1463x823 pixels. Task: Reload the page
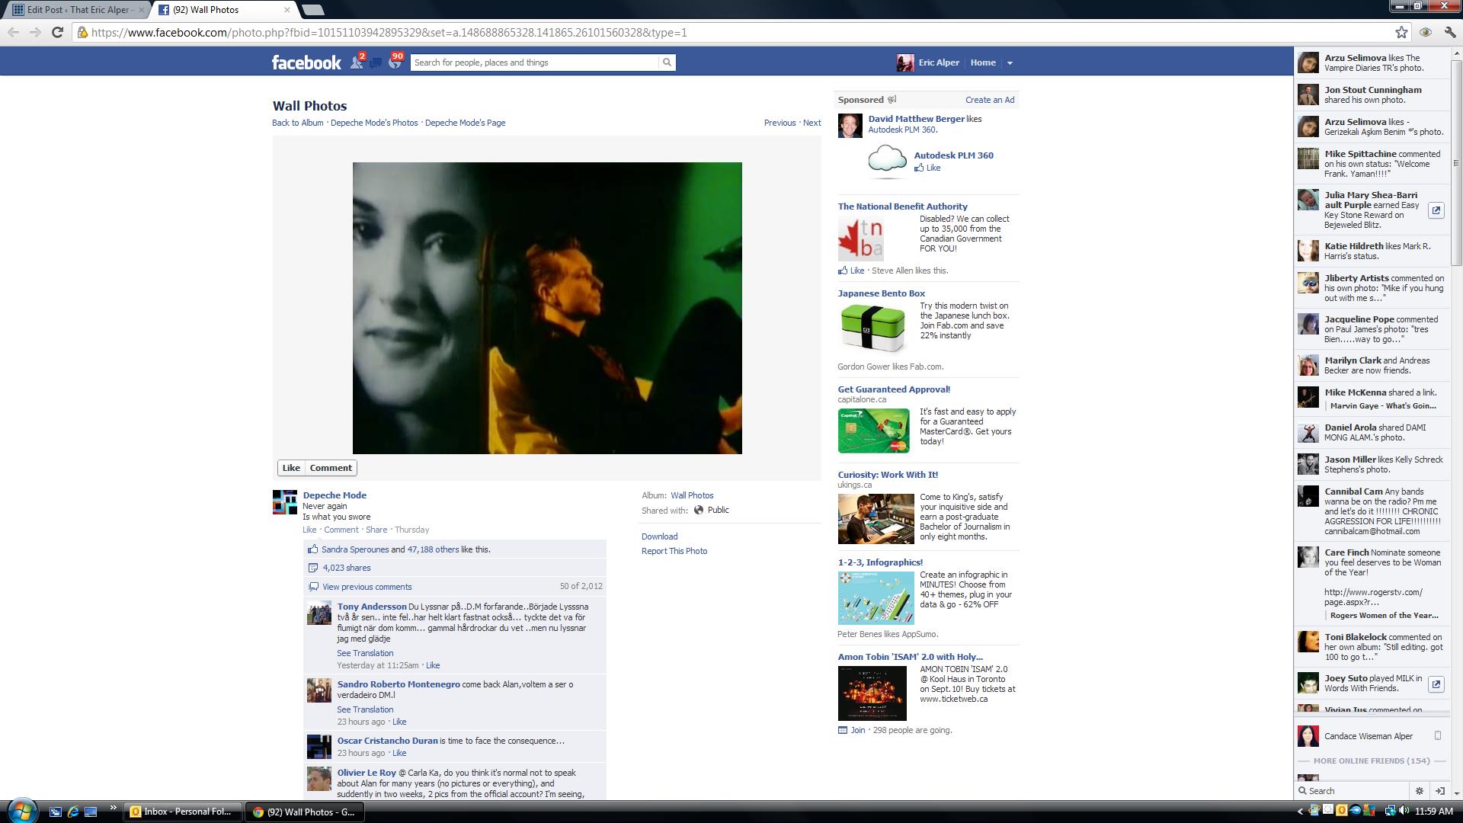point(57,32)
